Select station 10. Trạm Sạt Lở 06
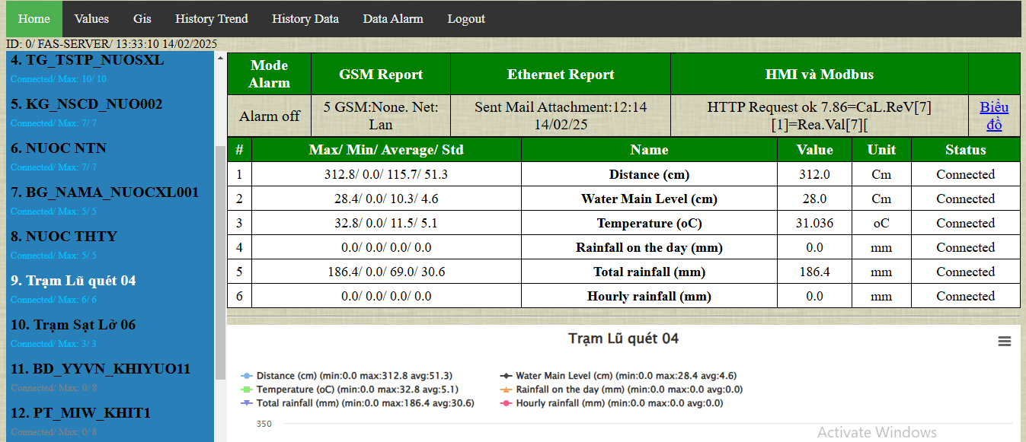1026x442 pixels. tap(73, 325)
